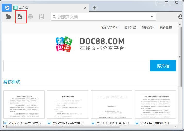Open local file folder icon
The height and width of the screenshot is (131, 184).
pyautogui.click(x=9, y=17)
